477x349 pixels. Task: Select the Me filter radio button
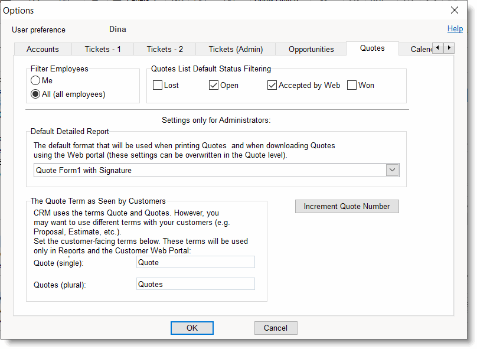[x=36, y=81]
